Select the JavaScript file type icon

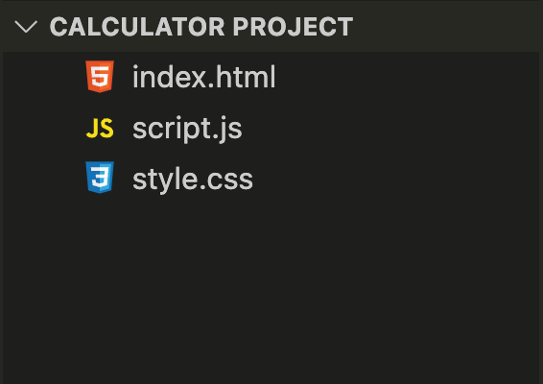coord(100,128)
